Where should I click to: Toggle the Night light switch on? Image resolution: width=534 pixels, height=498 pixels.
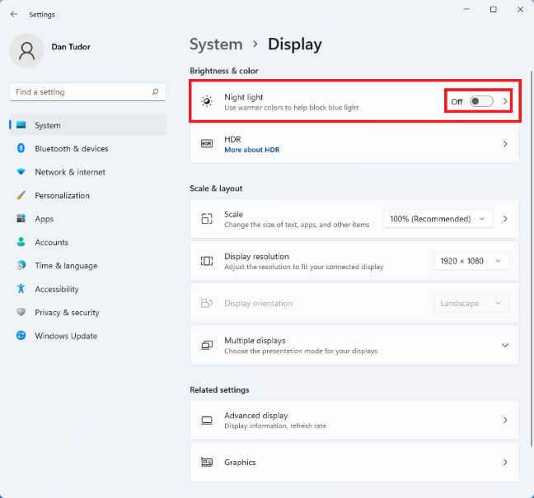(x=481, y=101)
